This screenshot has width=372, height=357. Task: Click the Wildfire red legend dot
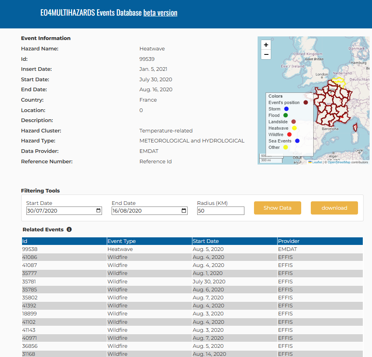pyautogui.click(x=290, y=134)
